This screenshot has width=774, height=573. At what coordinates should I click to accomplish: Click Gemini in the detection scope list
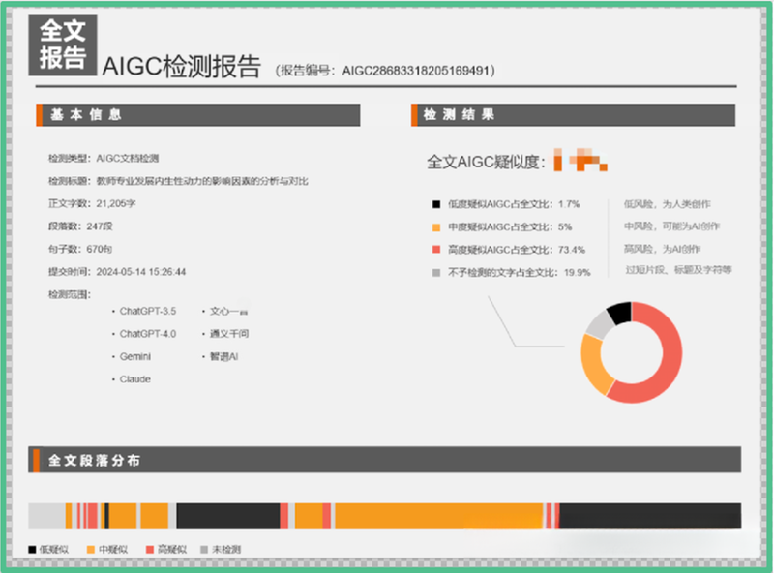(x=135, y=357)
